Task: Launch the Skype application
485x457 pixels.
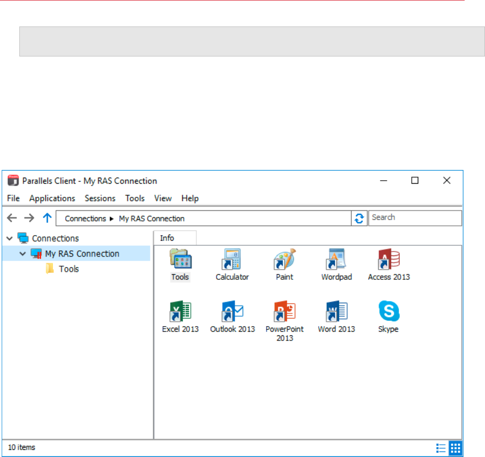Action: coord(389,311)
